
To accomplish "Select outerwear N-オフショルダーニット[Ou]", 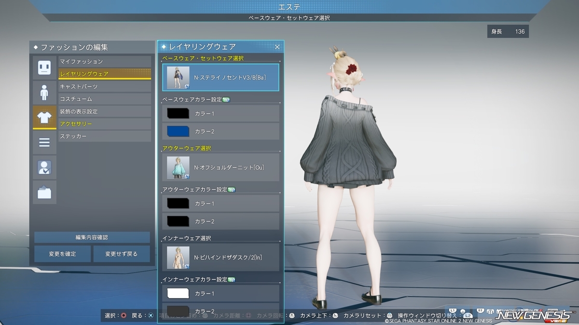I will pyautogui.click(x=221, y=168).
